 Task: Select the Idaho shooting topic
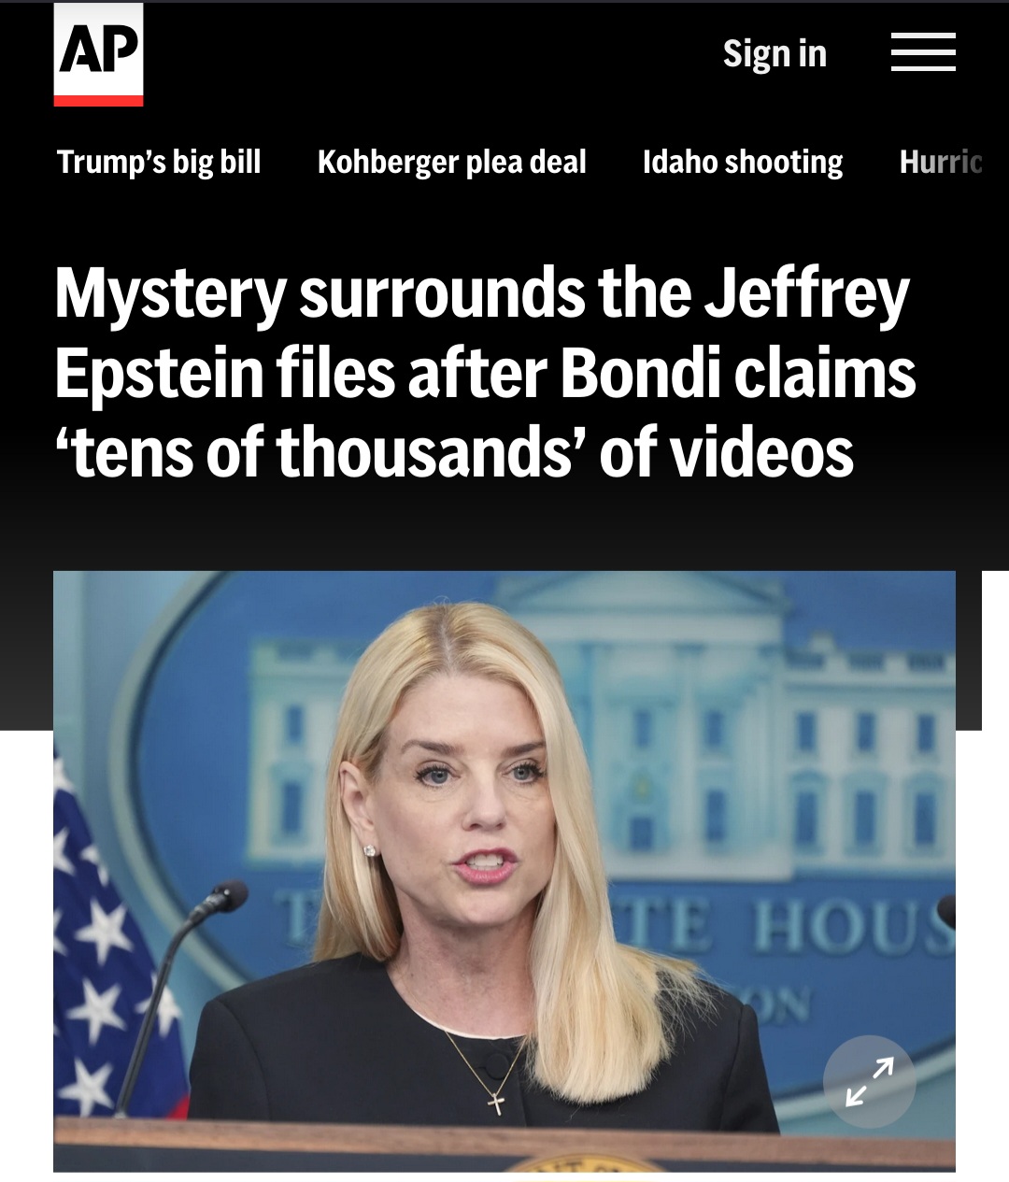click(x=743, y=162)
